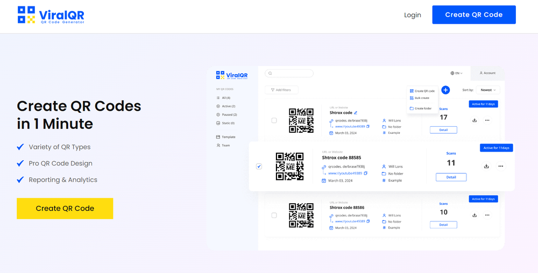
Task: Click March 03, 2024 date in 88586 row
Action: (345, 228)
